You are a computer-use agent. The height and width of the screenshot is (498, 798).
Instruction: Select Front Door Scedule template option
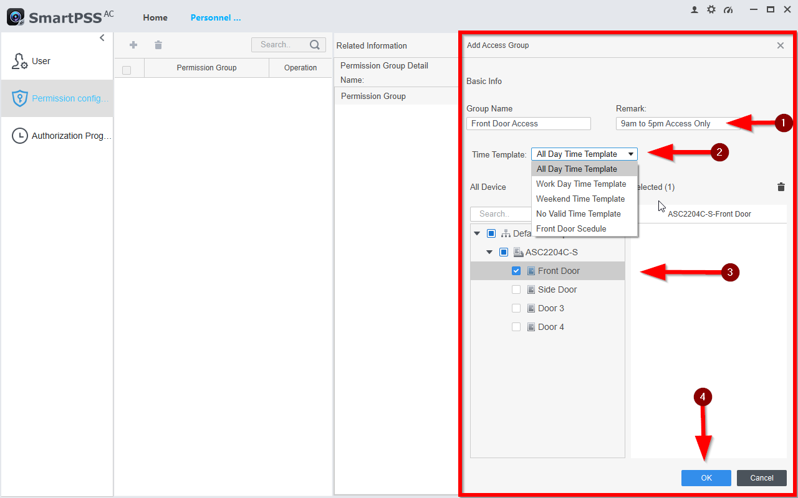(x=584, y=228)
